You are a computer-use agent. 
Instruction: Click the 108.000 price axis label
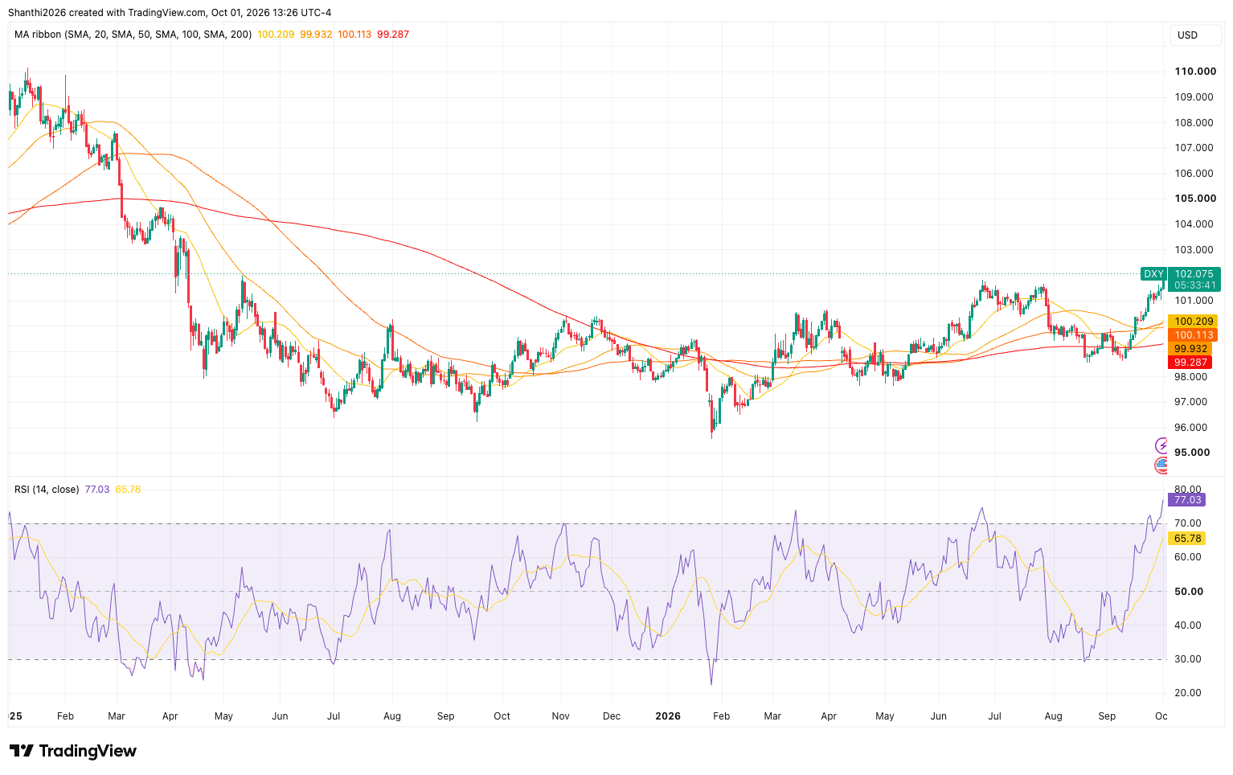[x=1194, y=123]
